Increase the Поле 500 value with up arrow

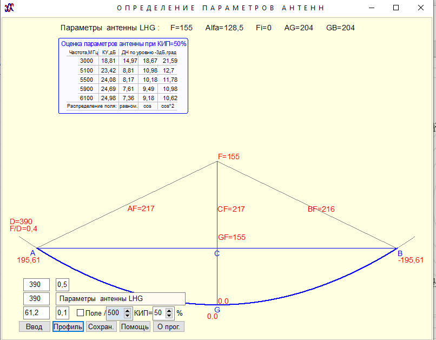[127, 310]
